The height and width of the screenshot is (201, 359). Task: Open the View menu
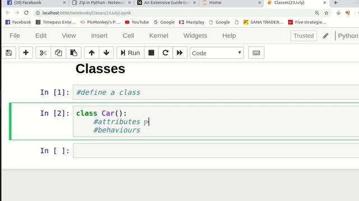click(68, 36)
